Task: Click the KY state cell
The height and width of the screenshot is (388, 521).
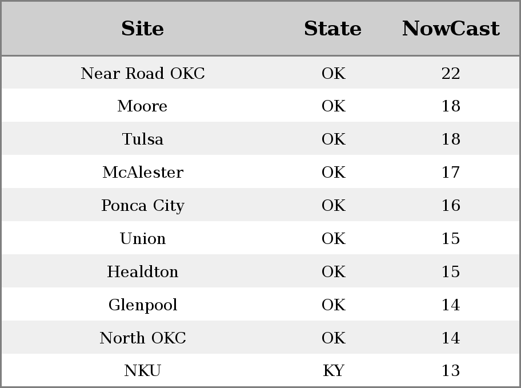Action: pyautogui.click(x=333, y=370)
